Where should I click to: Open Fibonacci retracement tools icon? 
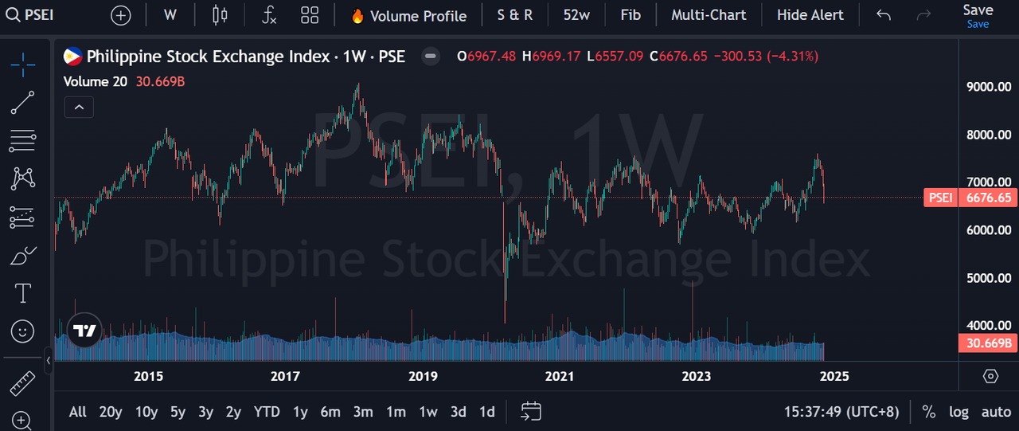[23, 141]
